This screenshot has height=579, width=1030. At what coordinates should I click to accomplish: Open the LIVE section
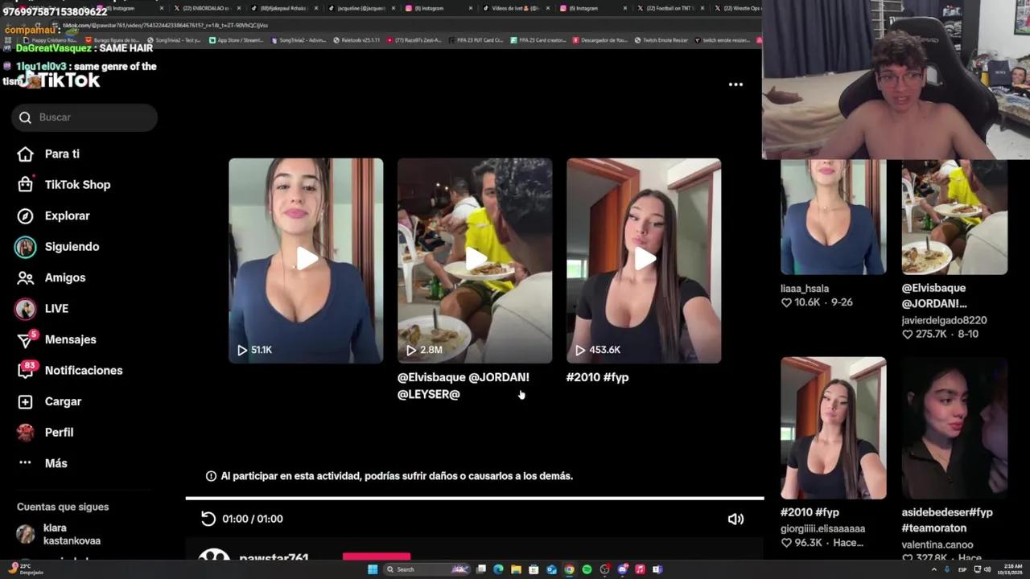point(42,309)
